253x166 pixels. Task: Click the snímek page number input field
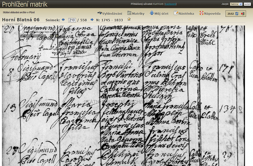(72, 20)
